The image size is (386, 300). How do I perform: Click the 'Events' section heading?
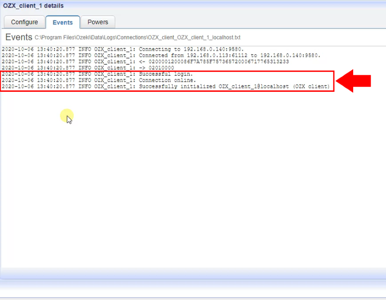19,37
